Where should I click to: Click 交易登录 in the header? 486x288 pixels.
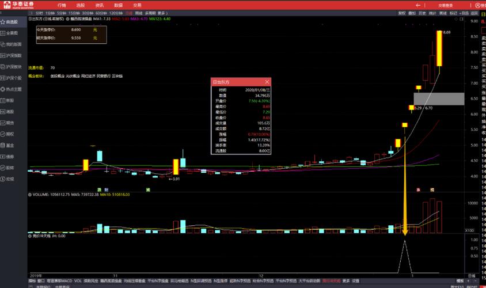(x=446, y=5)
